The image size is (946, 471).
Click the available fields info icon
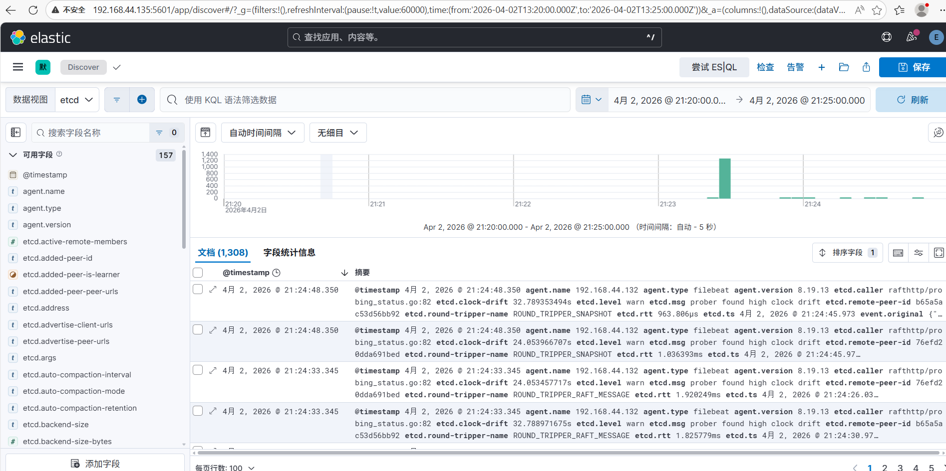(x=59, y=154)
